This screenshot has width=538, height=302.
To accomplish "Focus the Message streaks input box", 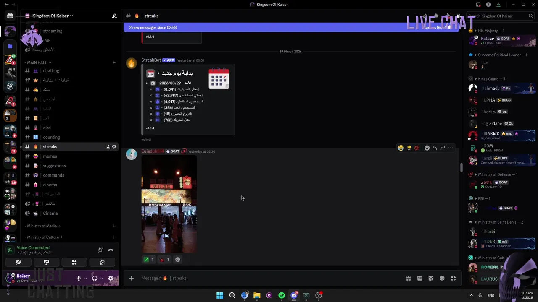I will 269,278.
